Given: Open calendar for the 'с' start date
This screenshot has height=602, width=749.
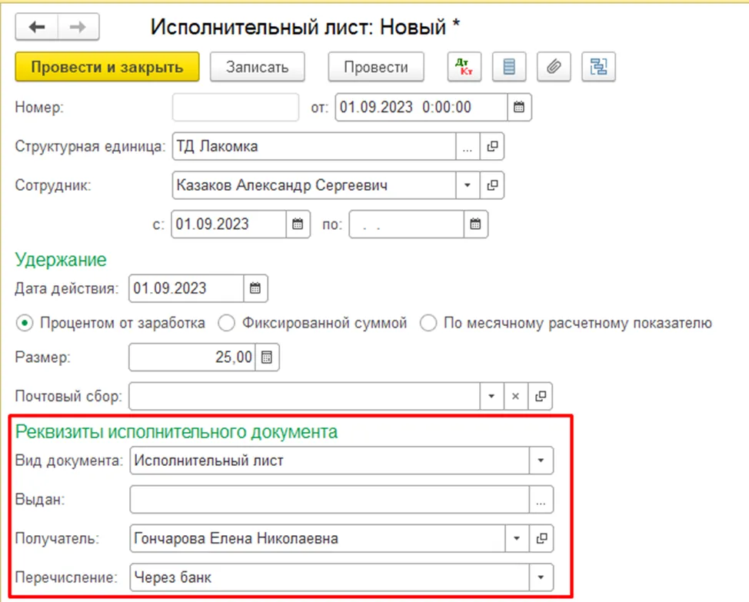Looking at the screenshot, I should pos(298,225).
